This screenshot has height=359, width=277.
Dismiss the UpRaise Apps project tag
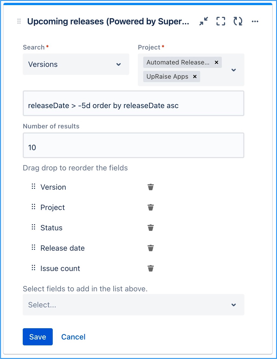(195, 77)
